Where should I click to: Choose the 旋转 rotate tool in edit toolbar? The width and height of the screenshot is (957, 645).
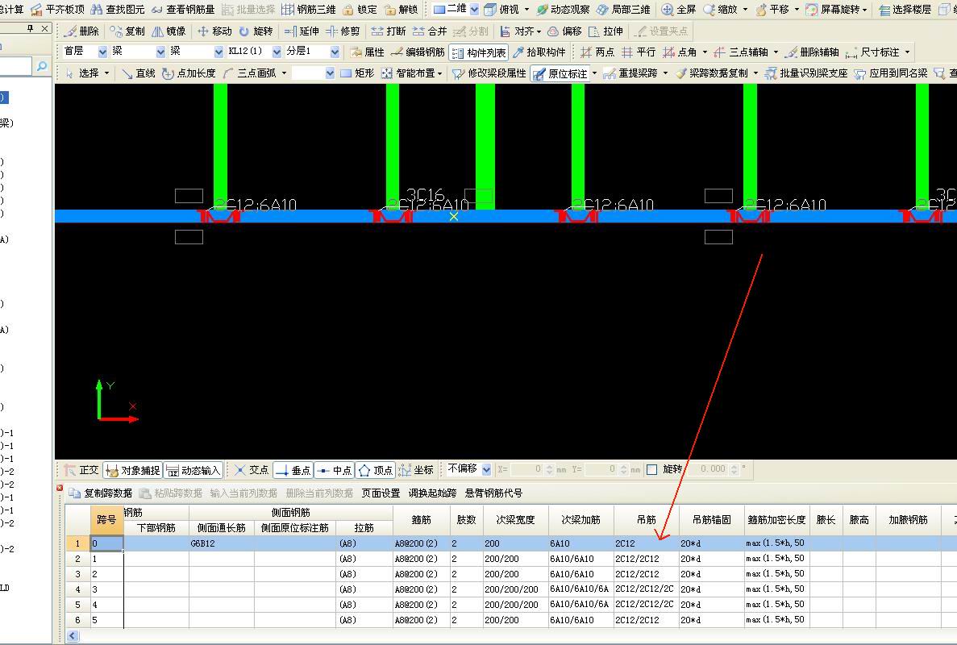coord(256,31)
